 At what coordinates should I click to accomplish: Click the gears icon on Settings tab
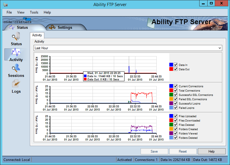point(52,27)
